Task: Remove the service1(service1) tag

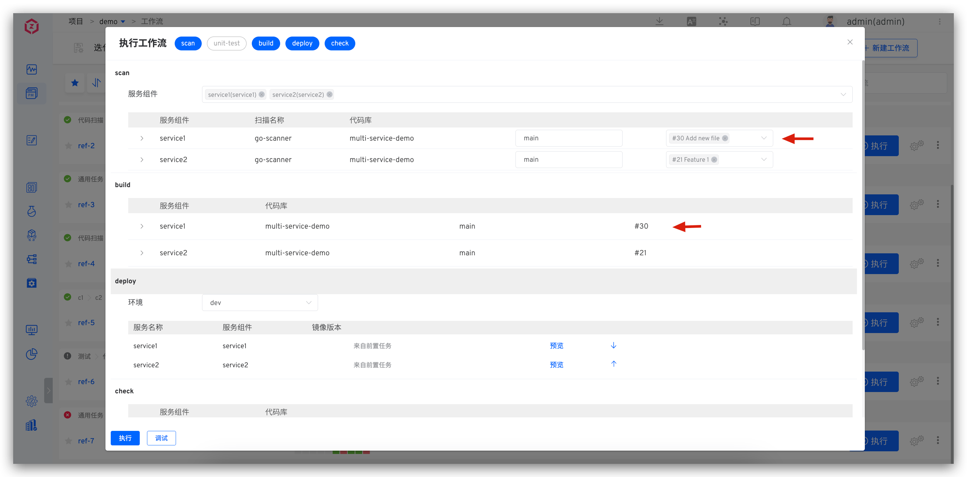Action: [x=262, y=95]
